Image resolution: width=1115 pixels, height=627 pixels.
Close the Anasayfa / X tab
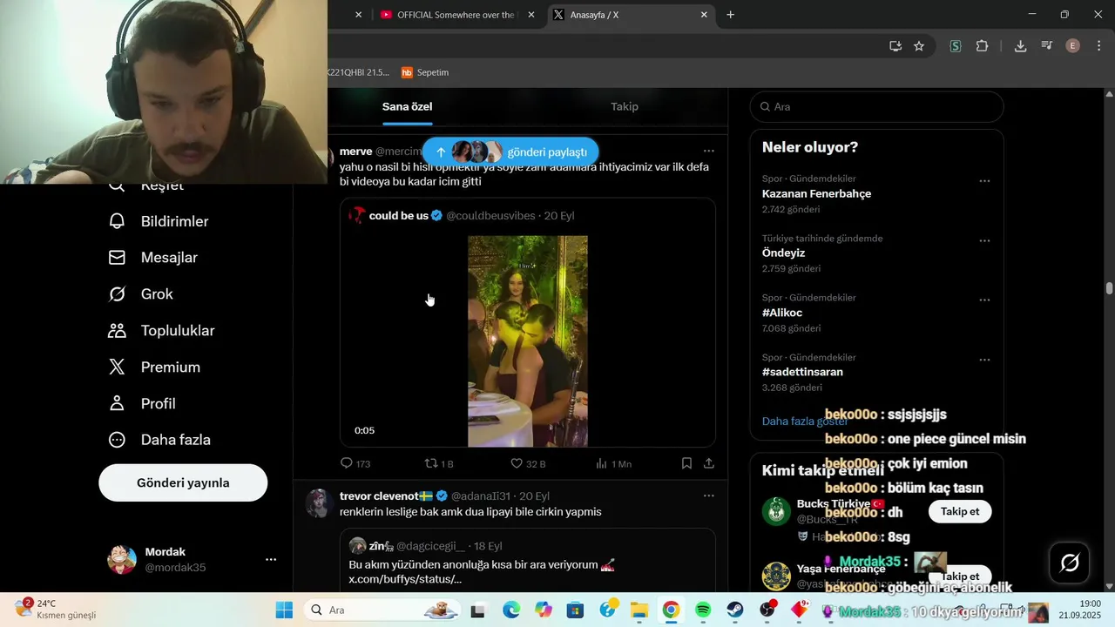pyautogui.click(x=704, y=15)
